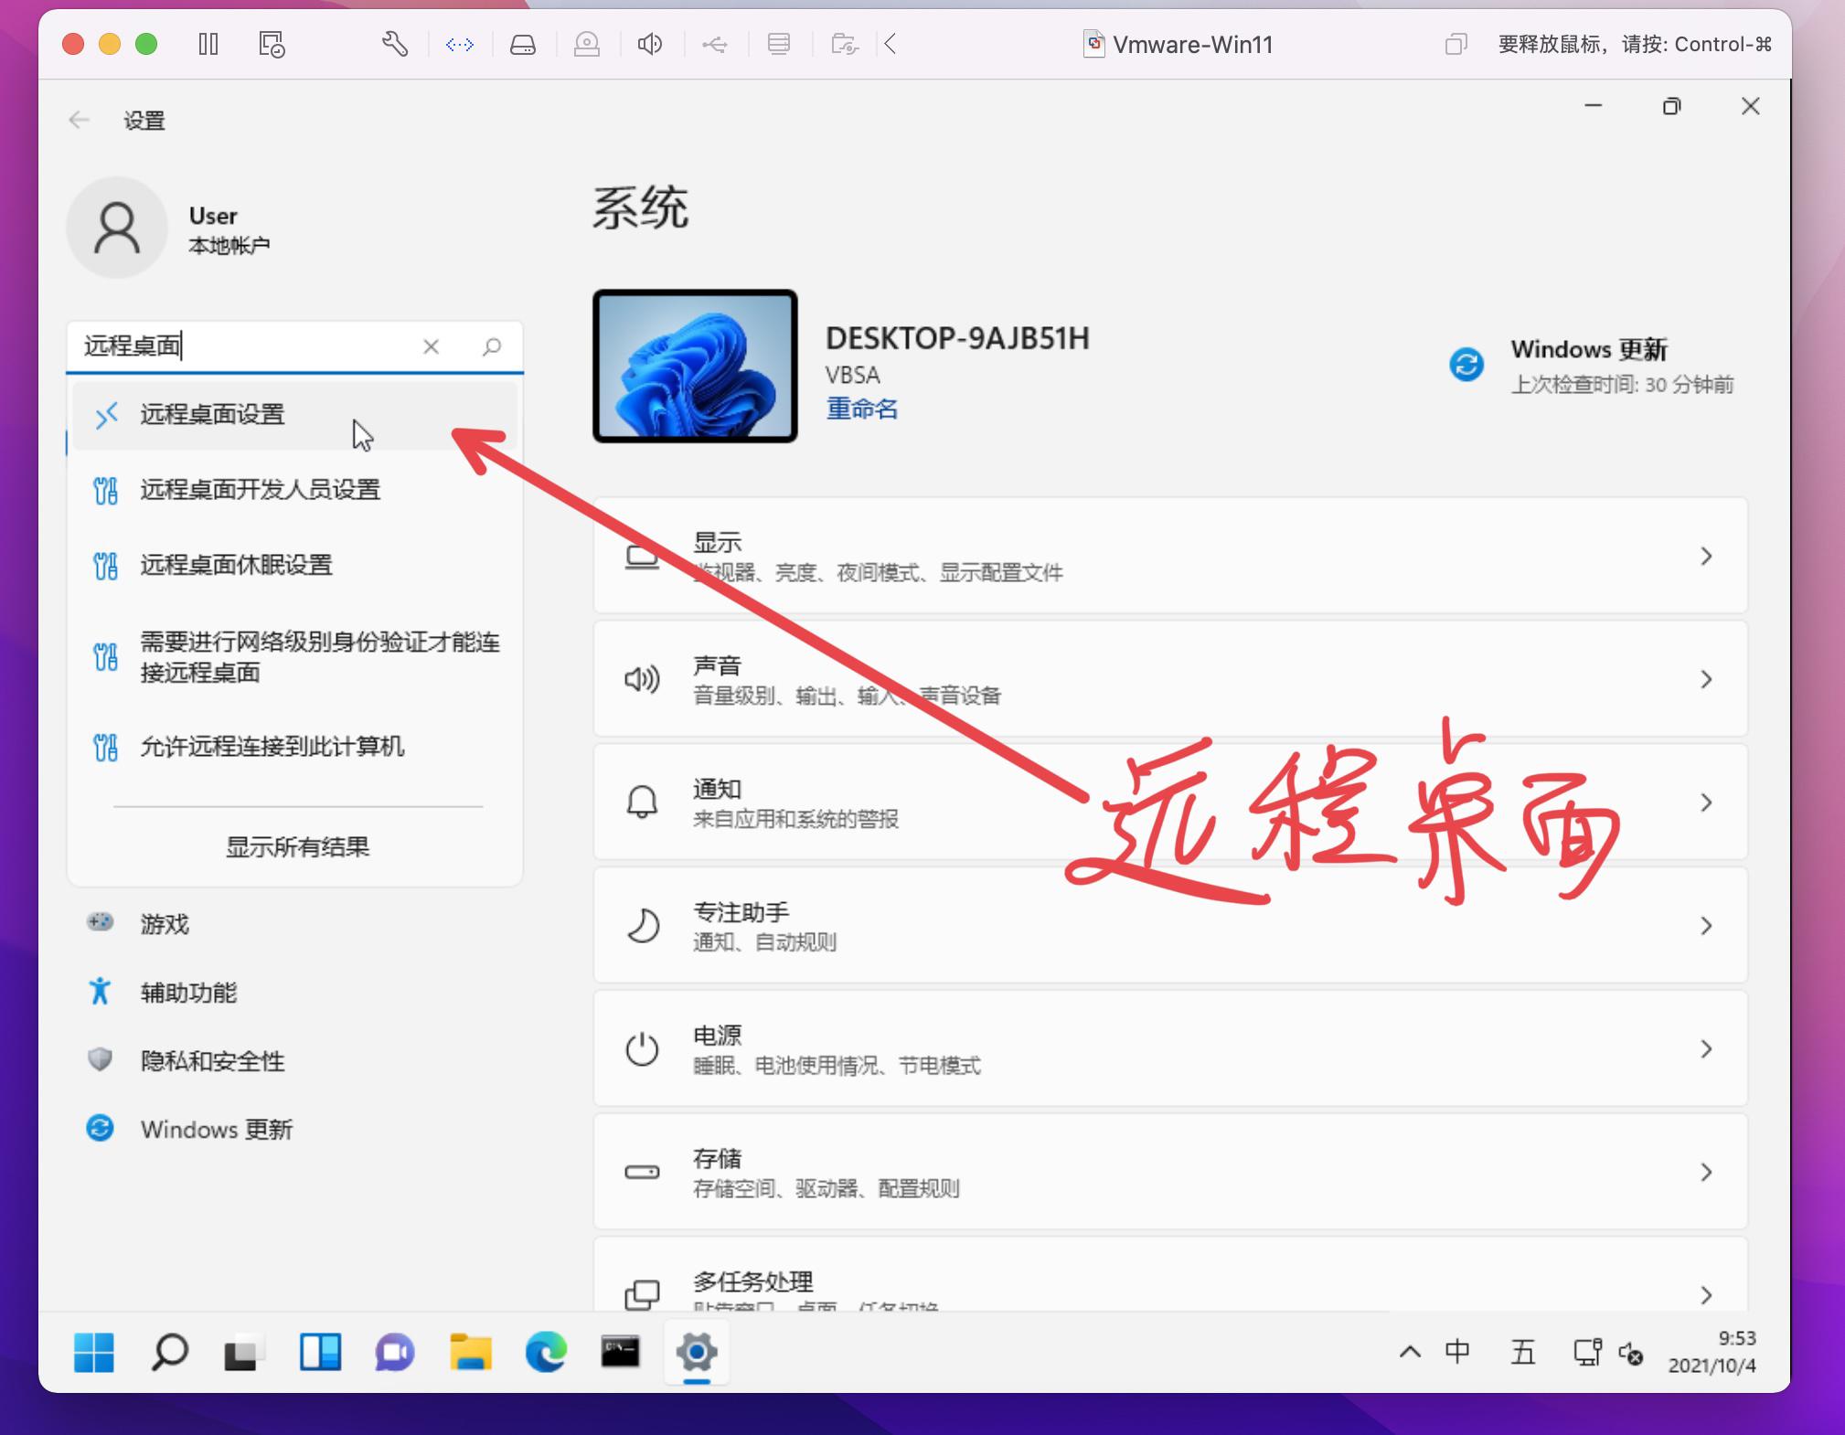Select the 远程桌面设置 search result
1845x1435 pixels.
[x=212, y=415]
